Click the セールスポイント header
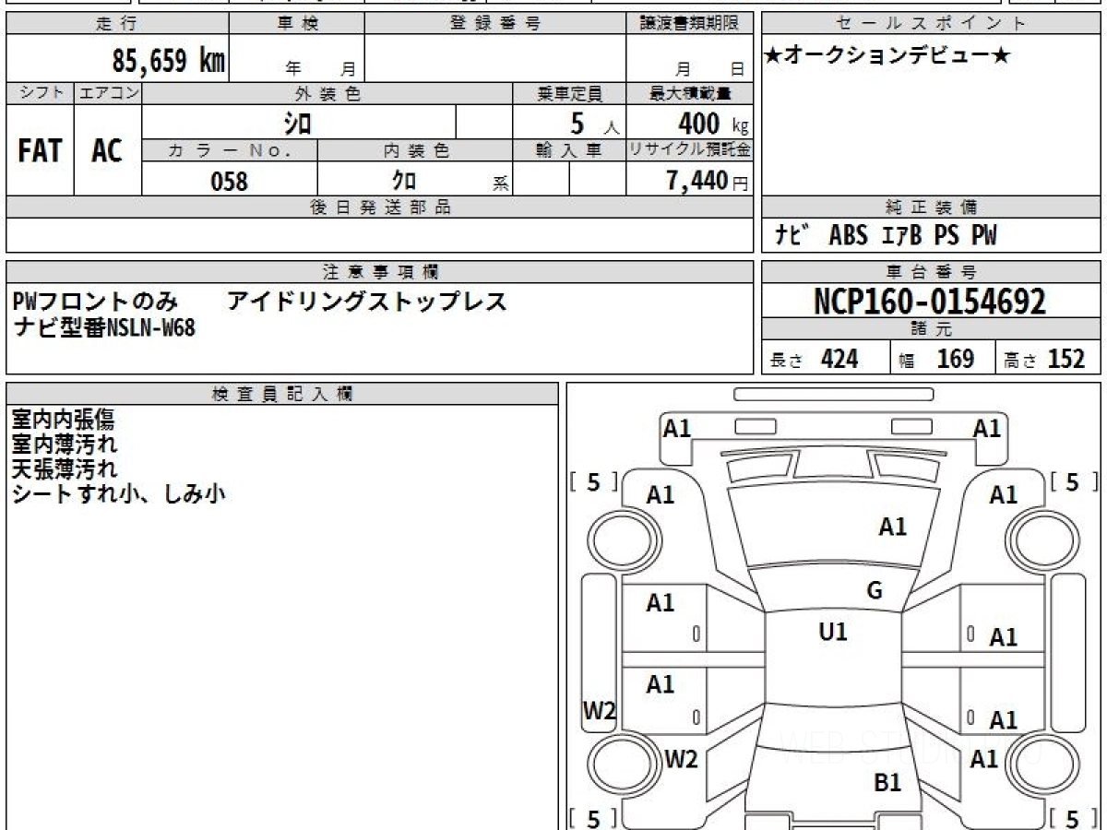The width and height of the screenshot is (1107, 830). click(931, 24)
